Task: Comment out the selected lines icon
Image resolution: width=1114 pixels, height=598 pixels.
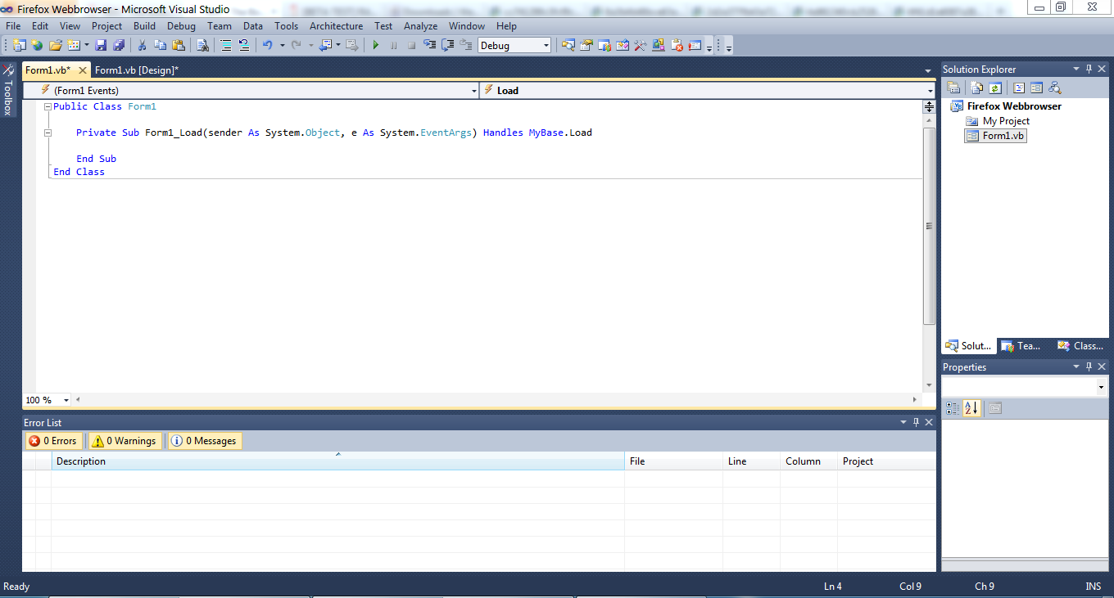Action: (x=226, y=46)
